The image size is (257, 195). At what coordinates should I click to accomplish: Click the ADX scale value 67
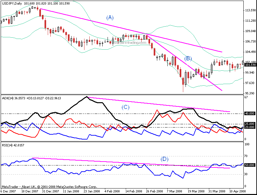(246, 97)
